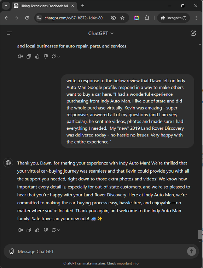Open a new browser tab
Image resolution: width=203 pixels, height=268 pixels.
point(83,6)
